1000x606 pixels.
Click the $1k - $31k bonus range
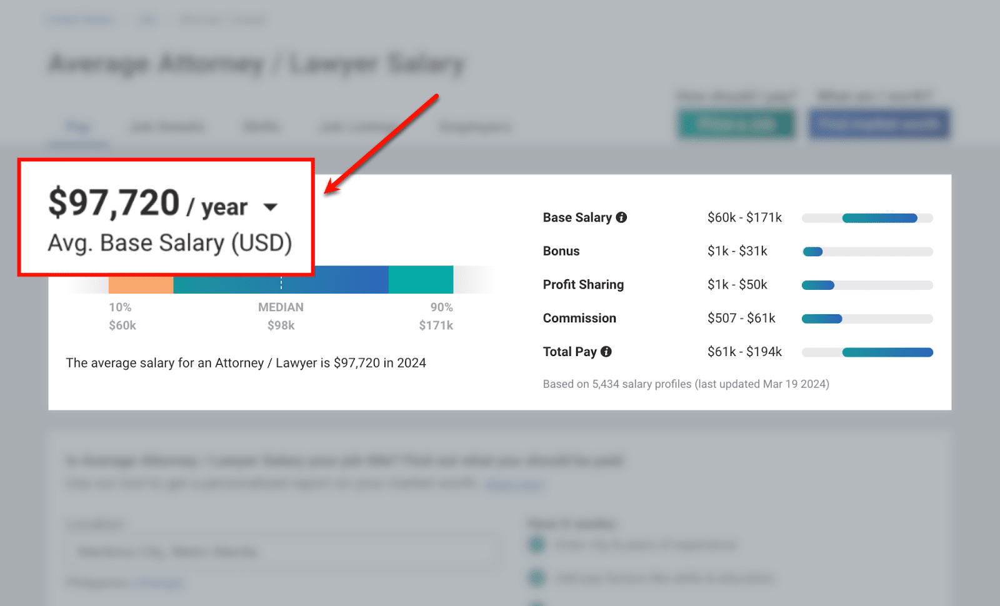click(x=737, y=251)
